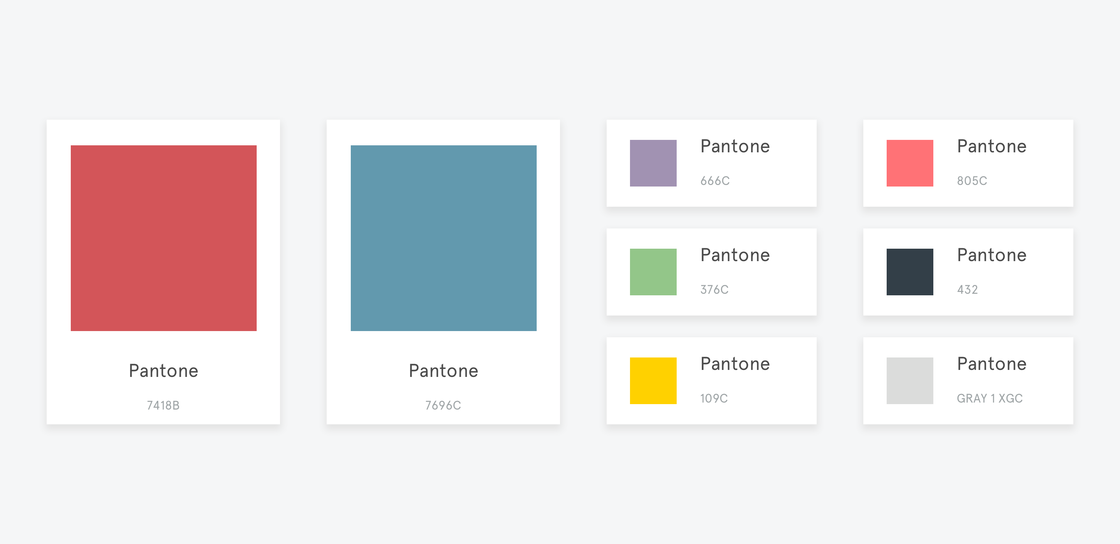Click the 432 code text

pyautogui.click(x=967, y=289)
